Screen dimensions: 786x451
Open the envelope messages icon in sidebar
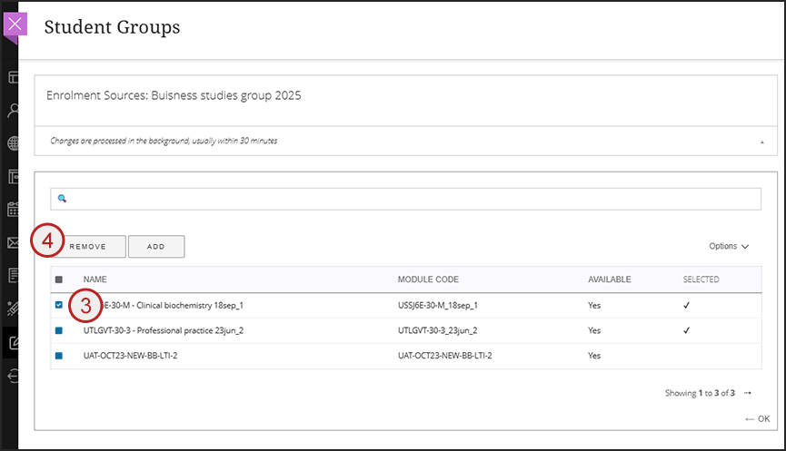14,242
